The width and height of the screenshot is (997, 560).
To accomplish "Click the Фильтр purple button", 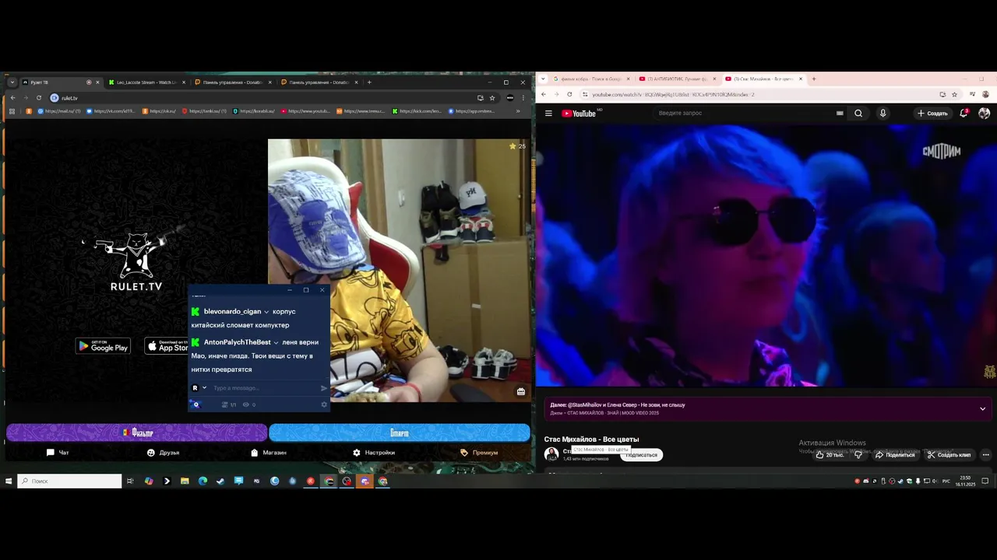I will (x=137, y=432).
